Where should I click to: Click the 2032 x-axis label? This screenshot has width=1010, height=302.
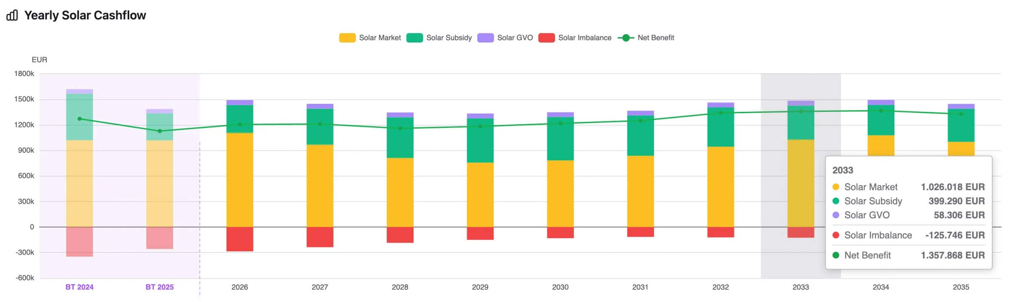721,287
